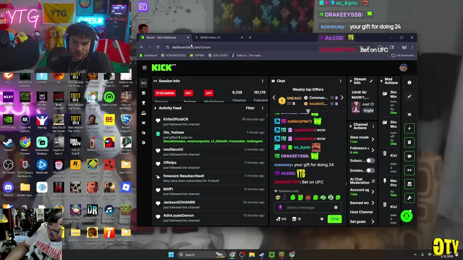Click KiritoOficialCR in the Activity Feed

click(175, 119)
